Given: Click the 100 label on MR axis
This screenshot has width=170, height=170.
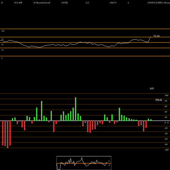Looking at the screenshot, I should [166, 96].
